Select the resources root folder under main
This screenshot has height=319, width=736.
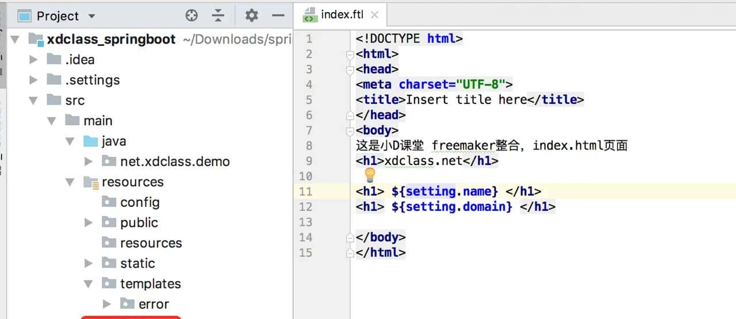click(132, 182)
